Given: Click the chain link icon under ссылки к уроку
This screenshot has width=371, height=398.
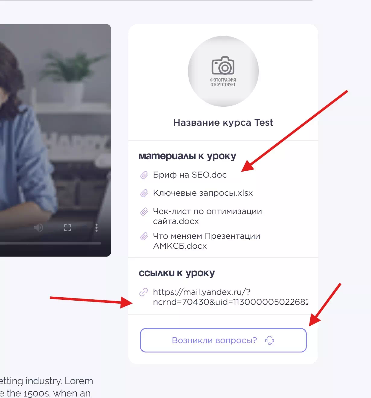Looking at the screenshot, I should [x=144, y=292].
